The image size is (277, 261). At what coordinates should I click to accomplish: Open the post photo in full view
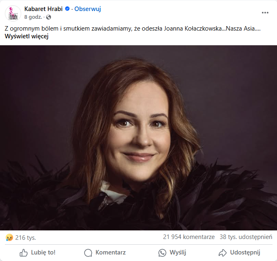point(139,137)
